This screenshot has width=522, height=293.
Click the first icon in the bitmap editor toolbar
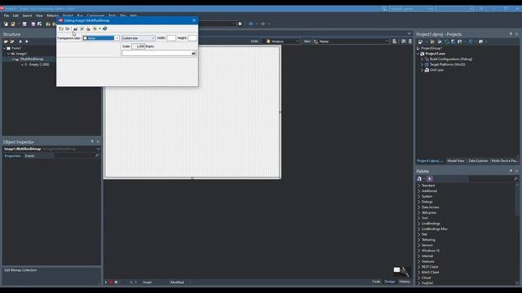61,29
